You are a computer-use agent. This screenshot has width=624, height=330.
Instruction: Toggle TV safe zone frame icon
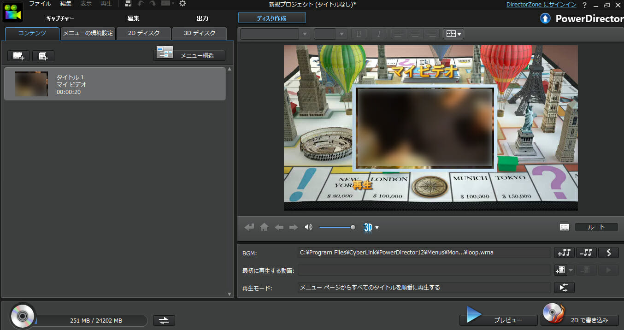point(565,227)
